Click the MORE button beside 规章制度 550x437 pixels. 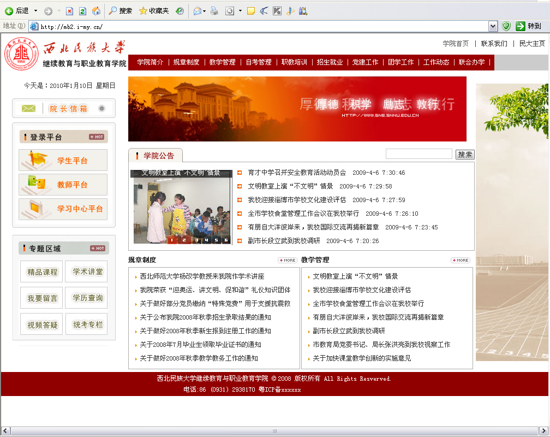coord(288,261)
